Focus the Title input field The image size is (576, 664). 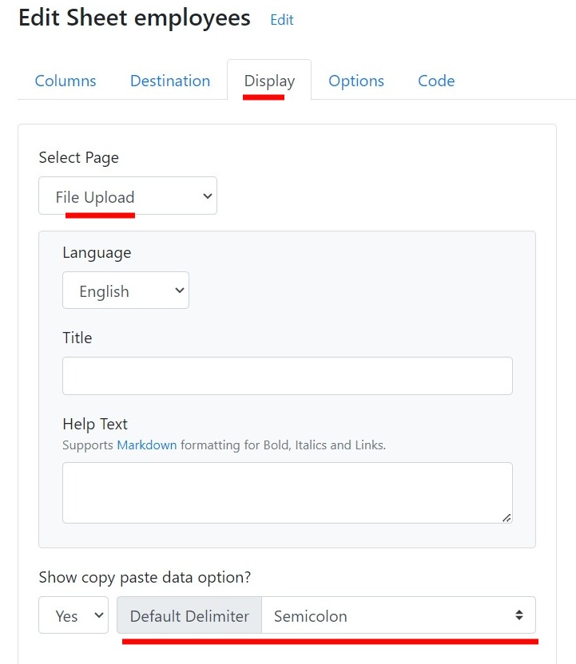tap(288, 376)
